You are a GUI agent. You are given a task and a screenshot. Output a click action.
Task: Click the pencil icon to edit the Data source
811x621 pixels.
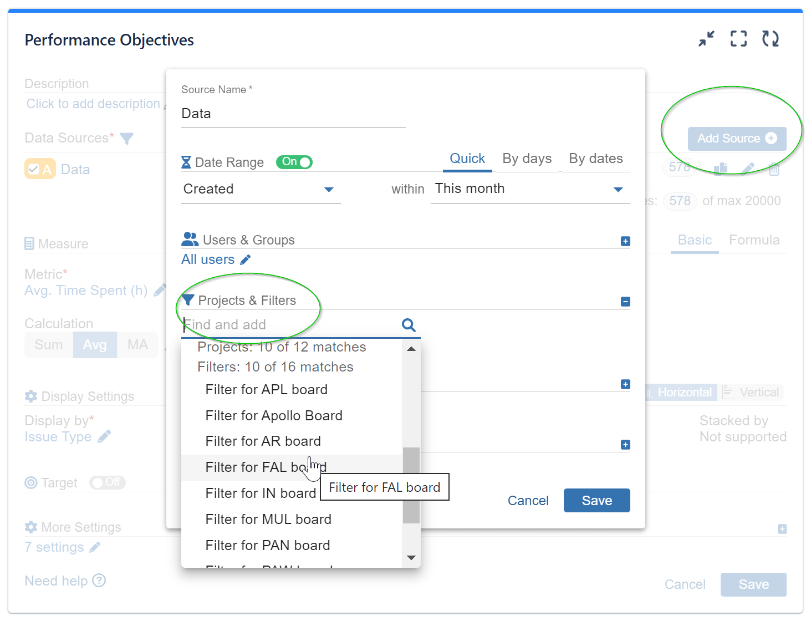coord(748,168)
